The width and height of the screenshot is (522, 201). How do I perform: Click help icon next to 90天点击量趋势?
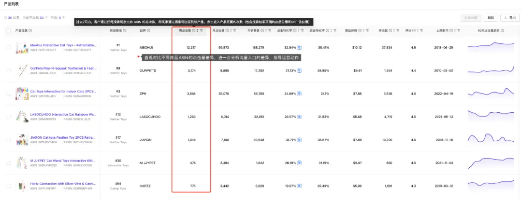(502, 30)
